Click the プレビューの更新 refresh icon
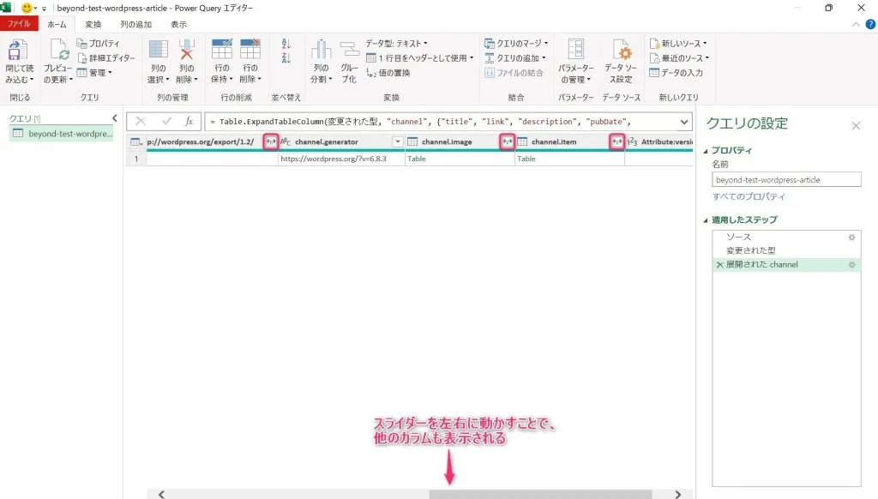This screenshot has width=878, height=499. 58,51
